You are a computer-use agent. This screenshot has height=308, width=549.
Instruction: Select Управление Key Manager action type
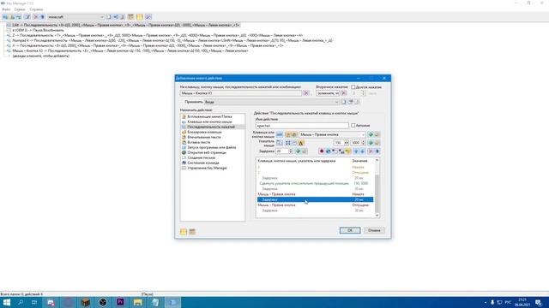207,168
